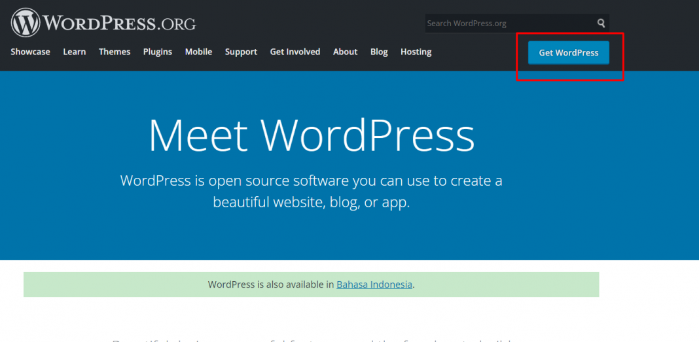Follow the Bahasa Indonesia link

374,284
